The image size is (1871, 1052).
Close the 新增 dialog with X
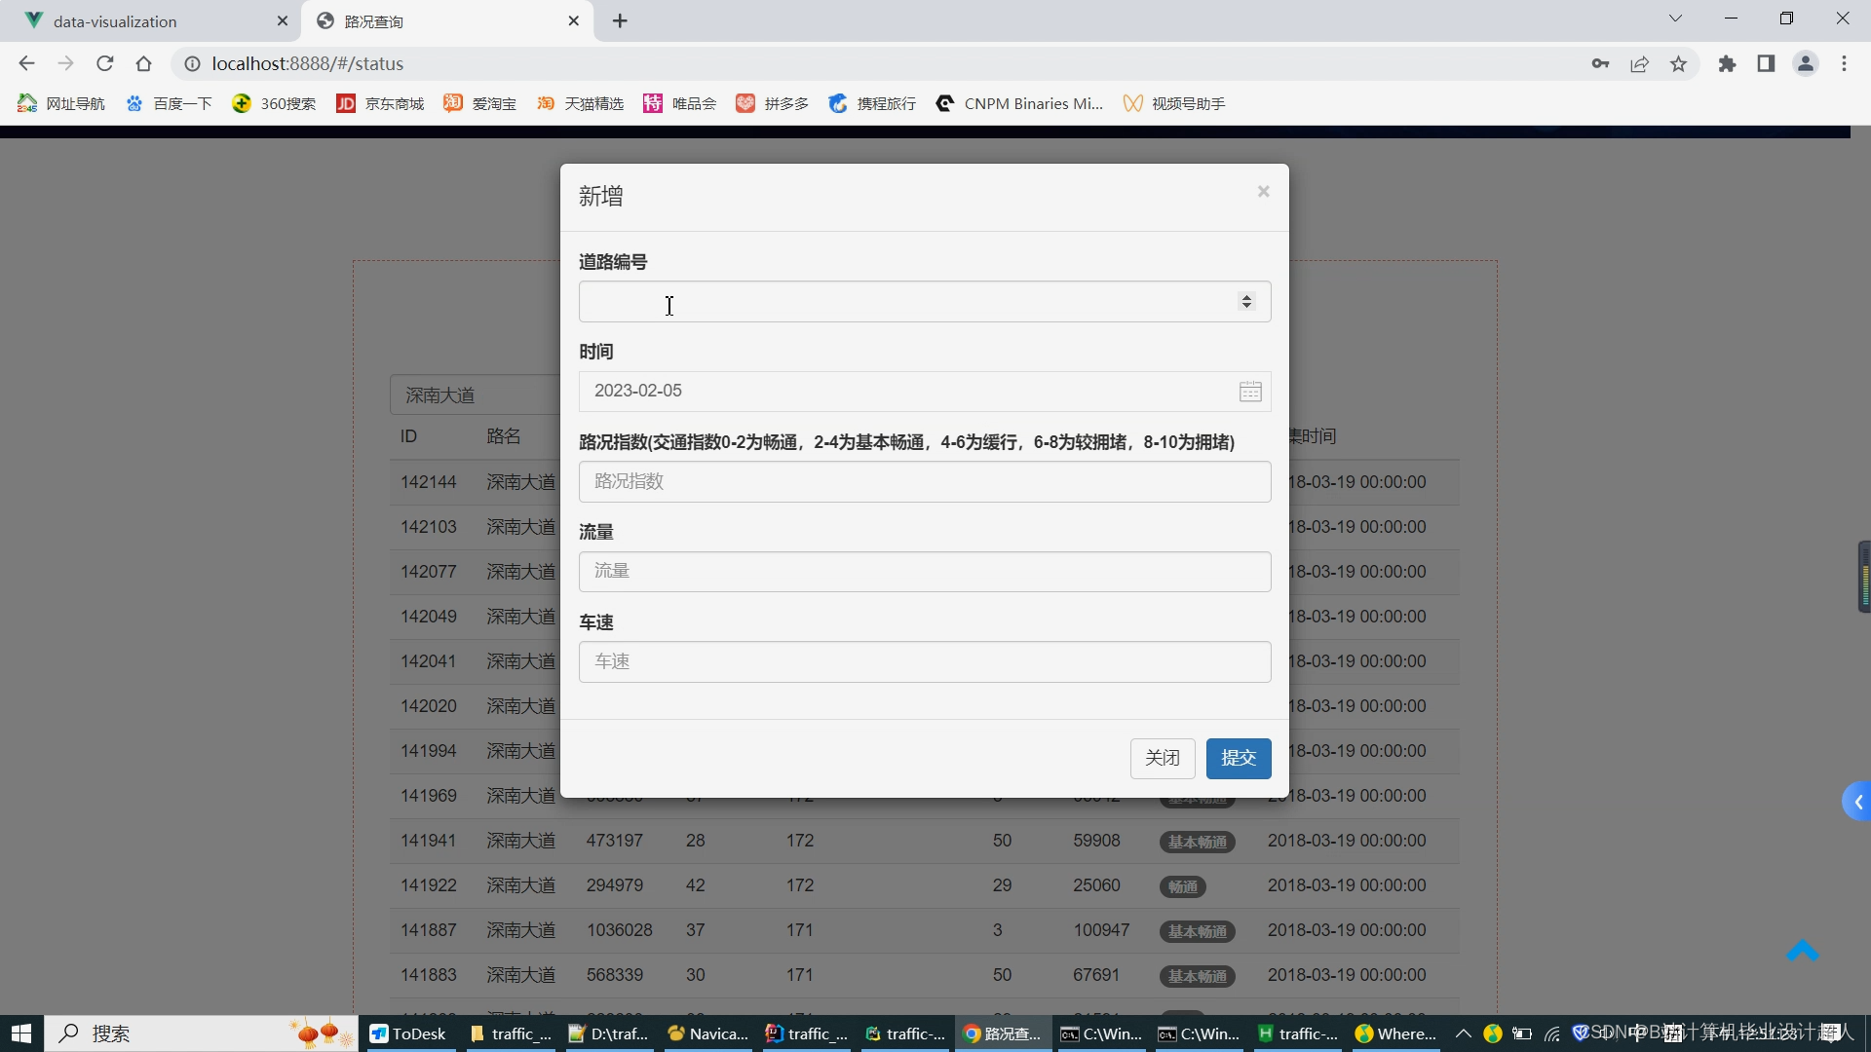pos(1263,192)
